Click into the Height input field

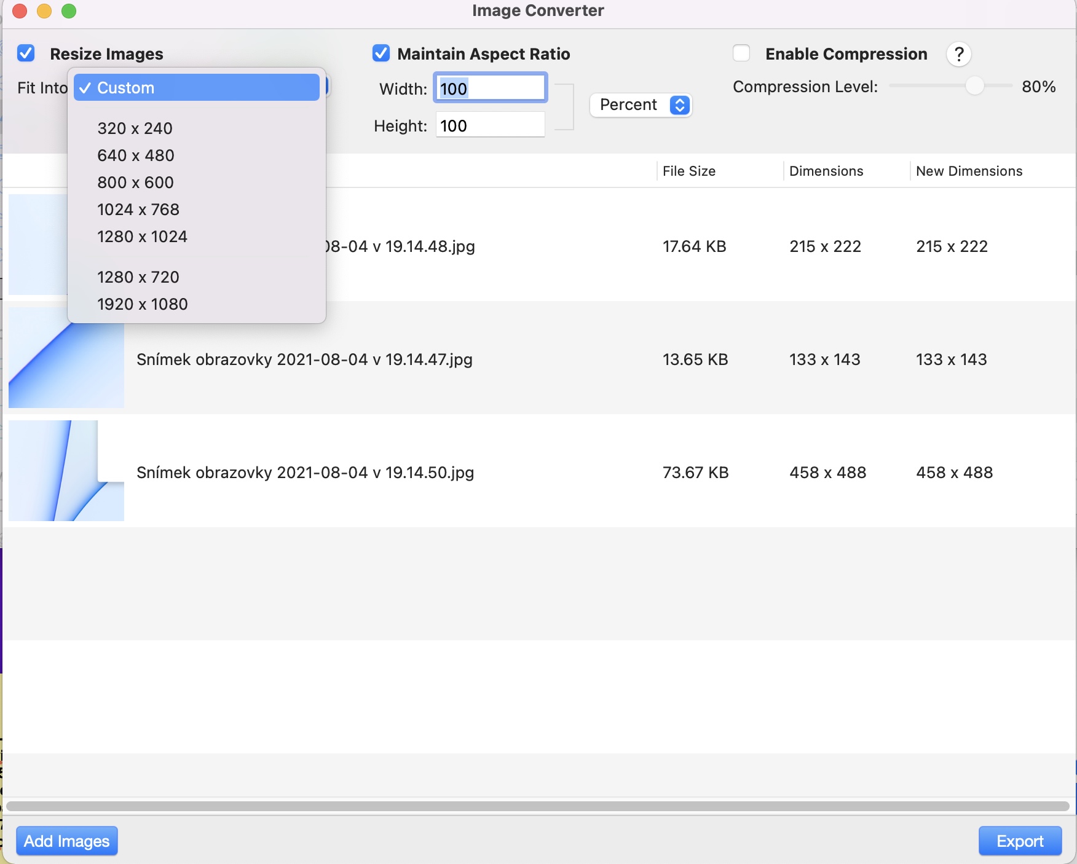click(490, 125)
